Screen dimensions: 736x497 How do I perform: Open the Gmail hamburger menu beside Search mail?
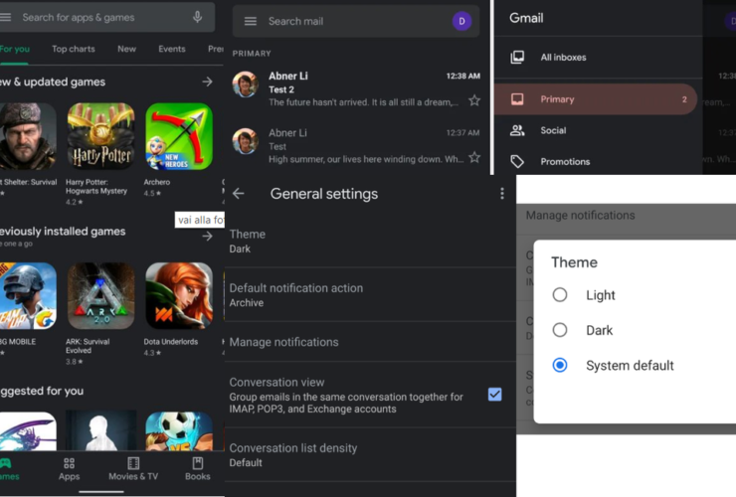tap(251, 21)
